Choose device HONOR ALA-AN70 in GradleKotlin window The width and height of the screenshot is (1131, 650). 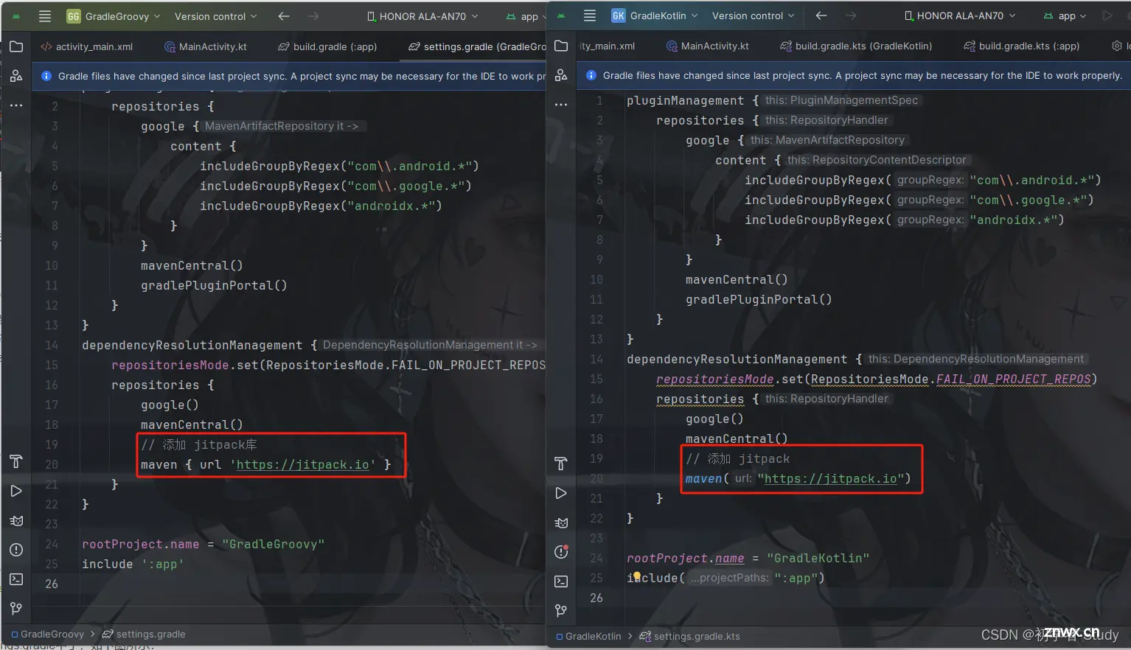point(960,15)
